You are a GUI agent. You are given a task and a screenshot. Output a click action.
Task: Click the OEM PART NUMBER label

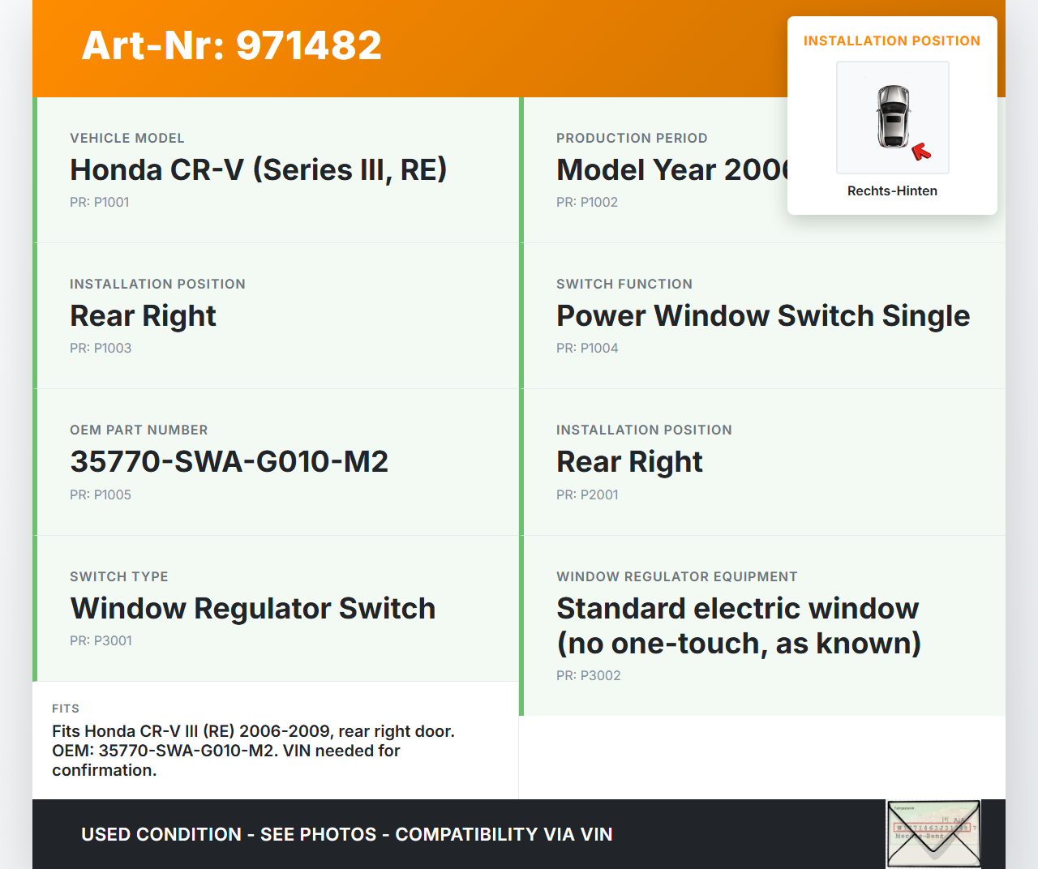pos(139,430)
